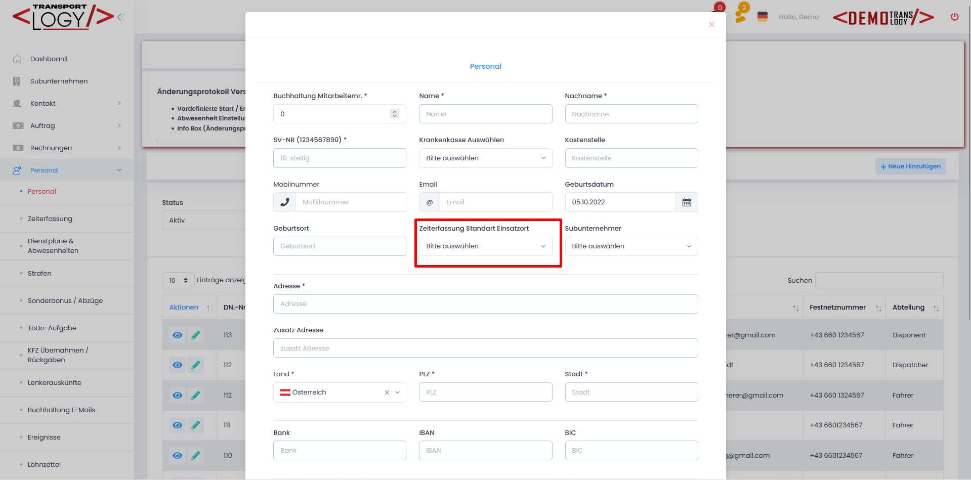Click the red power logout icon
The image size is (971, 480).
point(954,17)
